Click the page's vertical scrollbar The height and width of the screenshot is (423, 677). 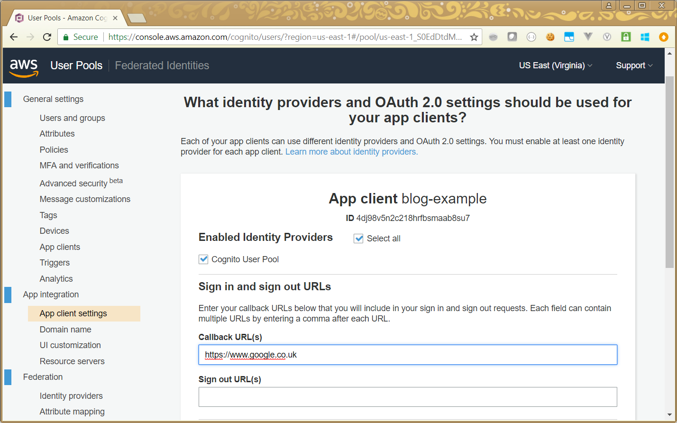tap(669, 171)
